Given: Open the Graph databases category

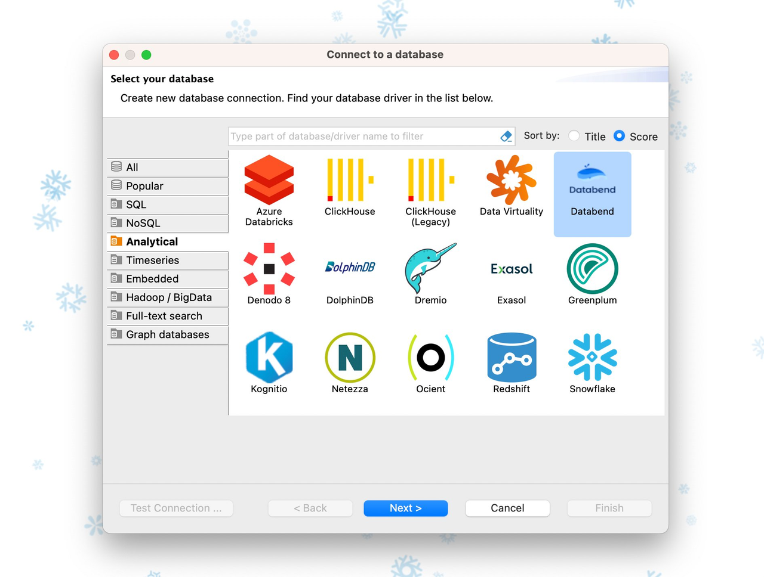Looking at the screenshot, I should [x=168, y=334].
